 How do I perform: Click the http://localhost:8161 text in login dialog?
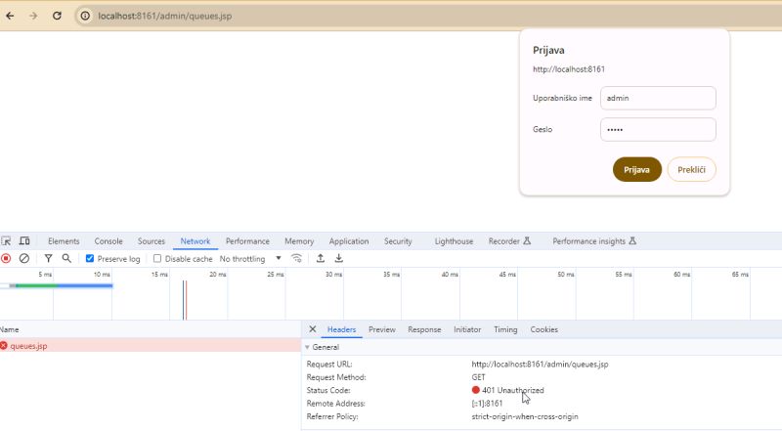[569, 69]
